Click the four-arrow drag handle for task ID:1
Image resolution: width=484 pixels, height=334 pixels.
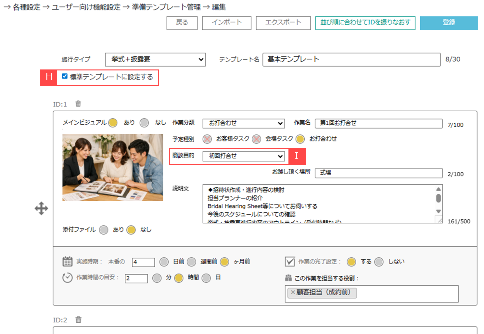tap(41, 208)
